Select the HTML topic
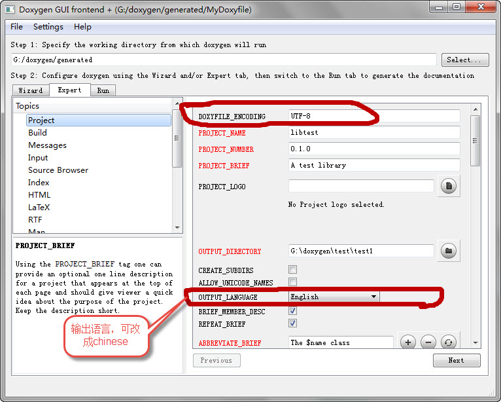This screenshot has width=501, height=402. click(39, 195)
